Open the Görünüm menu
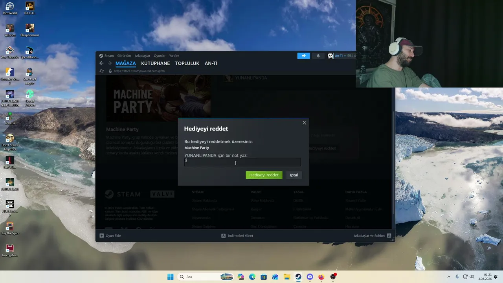 [124, 56]
